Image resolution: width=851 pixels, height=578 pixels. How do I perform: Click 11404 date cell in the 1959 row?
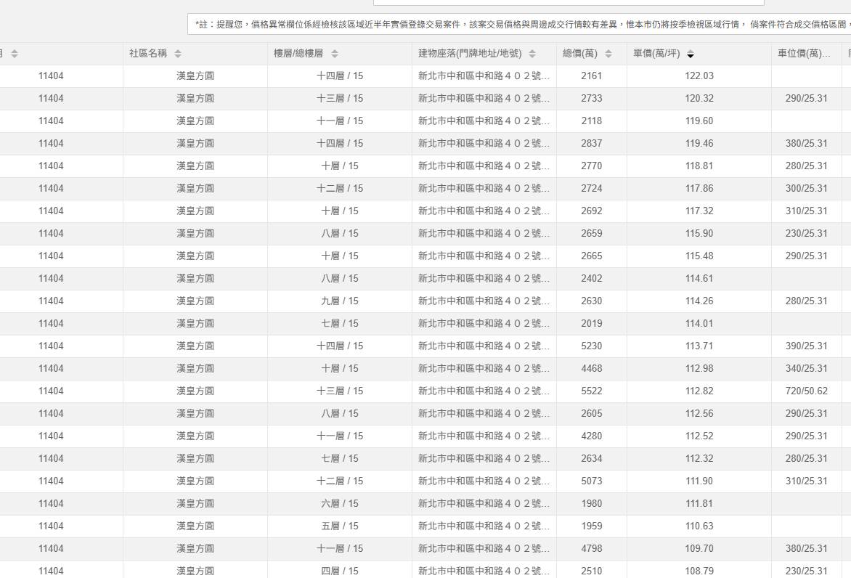(x=51, y=526)
